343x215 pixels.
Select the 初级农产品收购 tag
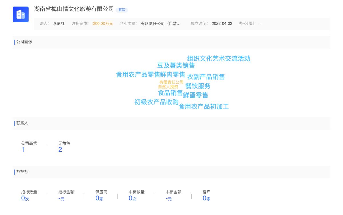(x=156, y=102)
